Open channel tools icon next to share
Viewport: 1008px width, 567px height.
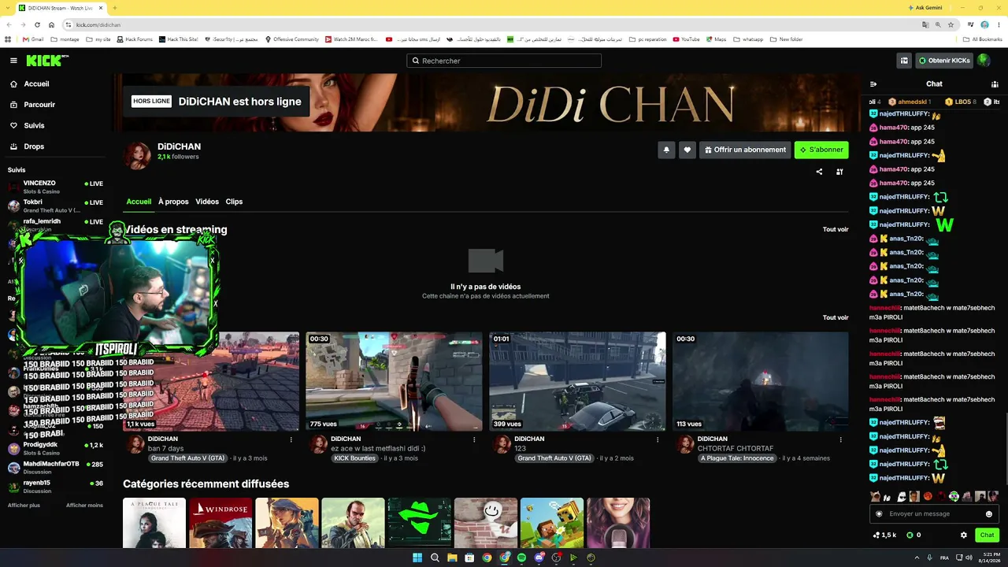coord(839,172)
